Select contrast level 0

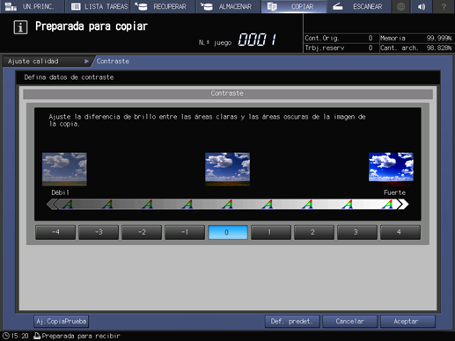click(228, 232)
